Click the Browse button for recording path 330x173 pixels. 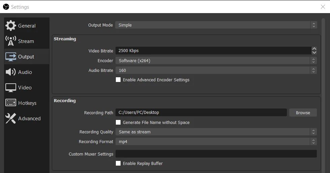click(303, 113)
